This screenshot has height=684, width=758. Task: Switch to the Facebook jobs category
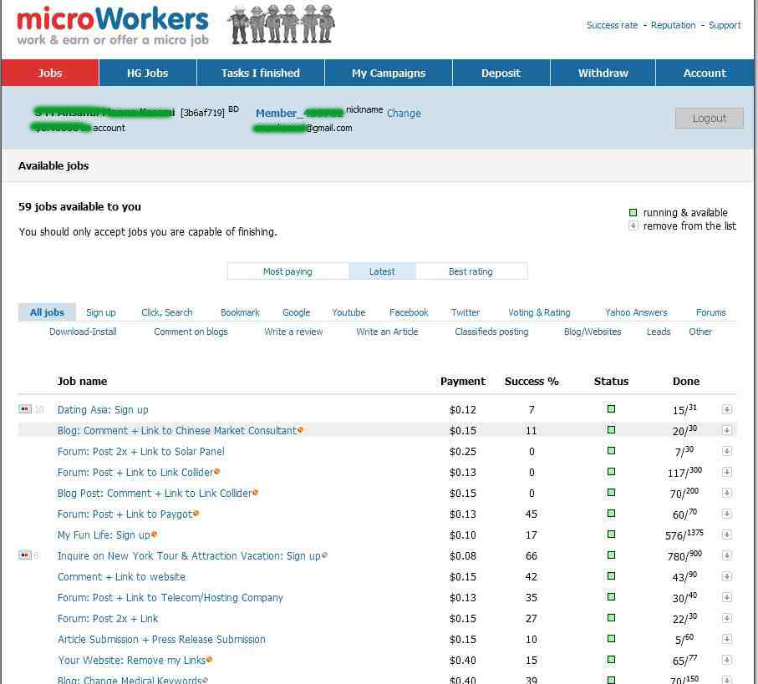coord(408,312)
